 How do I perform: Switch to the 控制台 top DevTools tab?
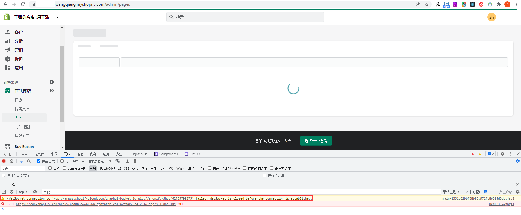coord(39,154)
